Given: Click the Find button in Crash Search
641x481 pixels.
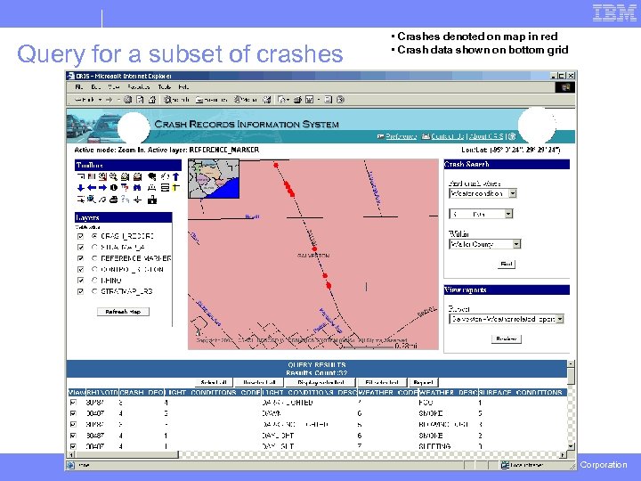Looking at the screenshot, I should pyautogui.click(x=507, y=264).
